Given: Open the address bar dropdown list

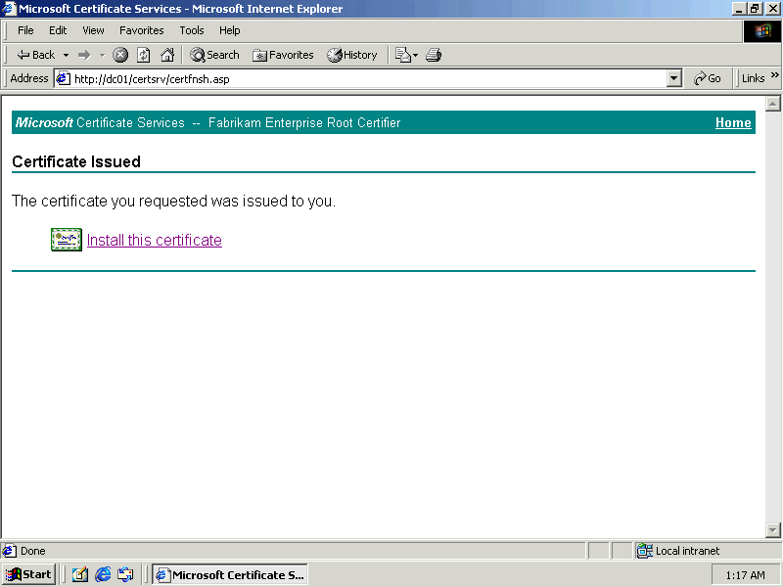Looking at the screenshot, I should pos(673,78).
